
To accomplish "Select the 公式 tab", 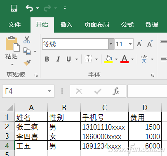I will (127, 25).
